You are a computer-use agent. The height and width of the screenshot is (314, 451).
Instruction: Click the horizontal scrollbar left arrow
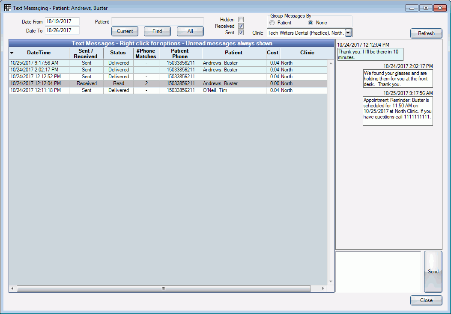point(12,288)
